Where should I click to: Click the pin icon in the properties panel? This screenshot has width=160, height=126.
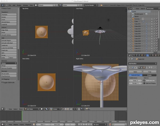129,59
